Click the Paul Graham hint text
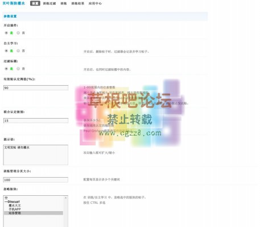This screenshot has height=227, width=260. [x=108, y=131]
